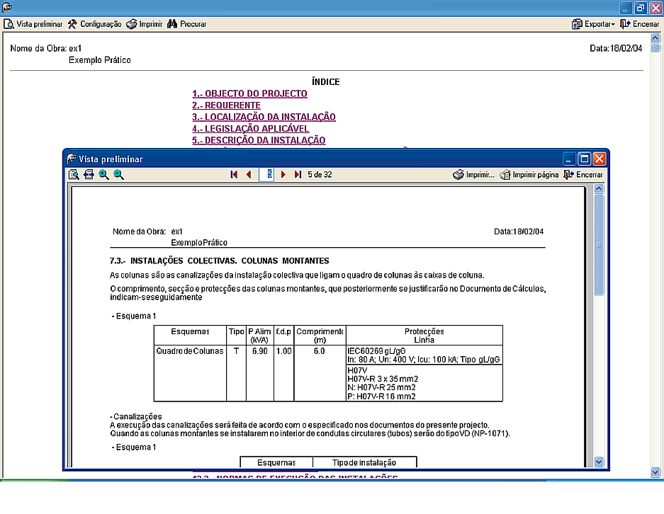Click 'Data:18/02/04' in the main window header
The height and width of the screenshot is (514, 664).
tap(616, 49)
